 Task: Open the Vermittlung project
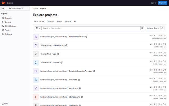(74, 88)
